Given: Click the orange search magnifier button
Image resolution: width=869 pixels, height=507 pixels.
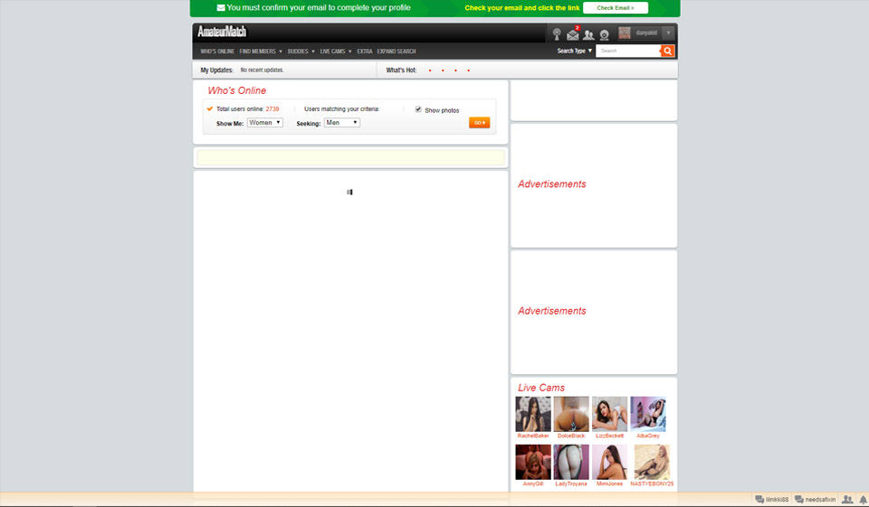Looking at the screenshot, I should [668, 52].
